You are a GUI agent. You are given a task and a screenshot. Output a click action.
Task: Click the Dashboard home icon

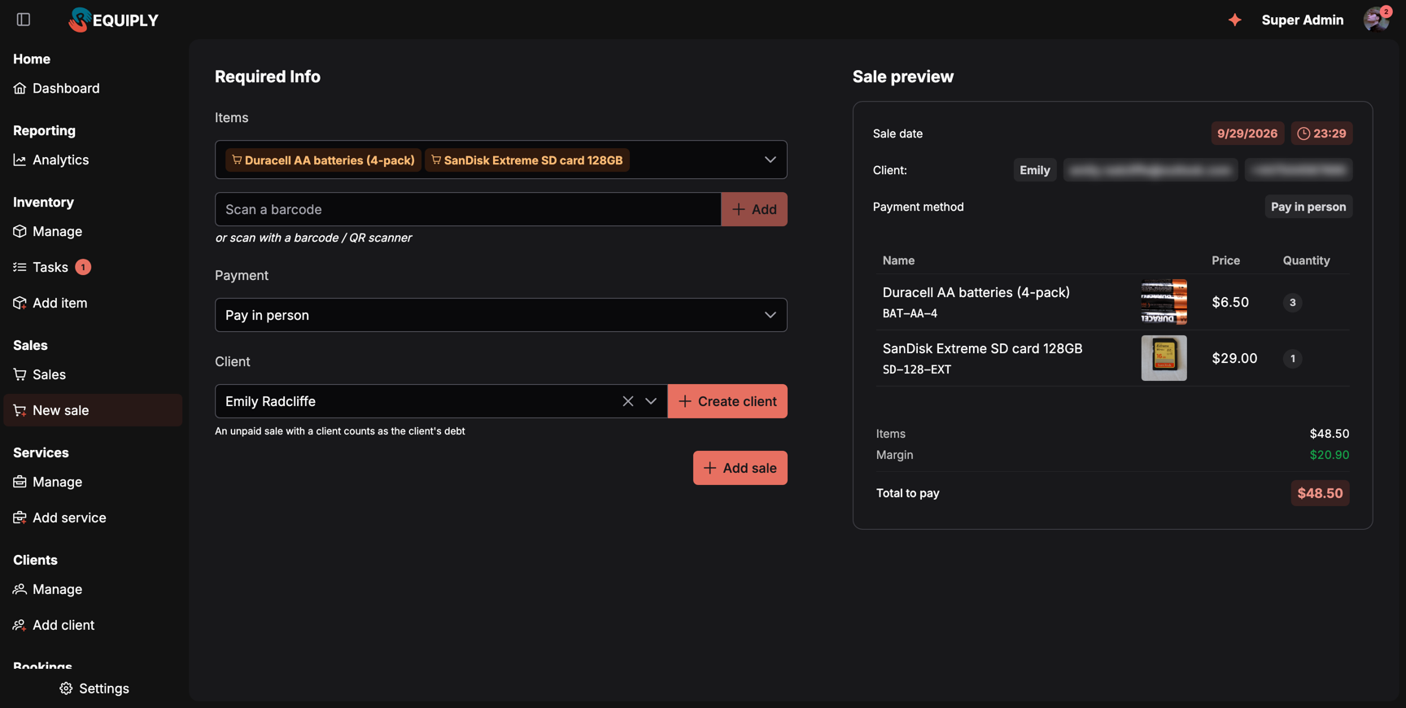tap(20, 88)
